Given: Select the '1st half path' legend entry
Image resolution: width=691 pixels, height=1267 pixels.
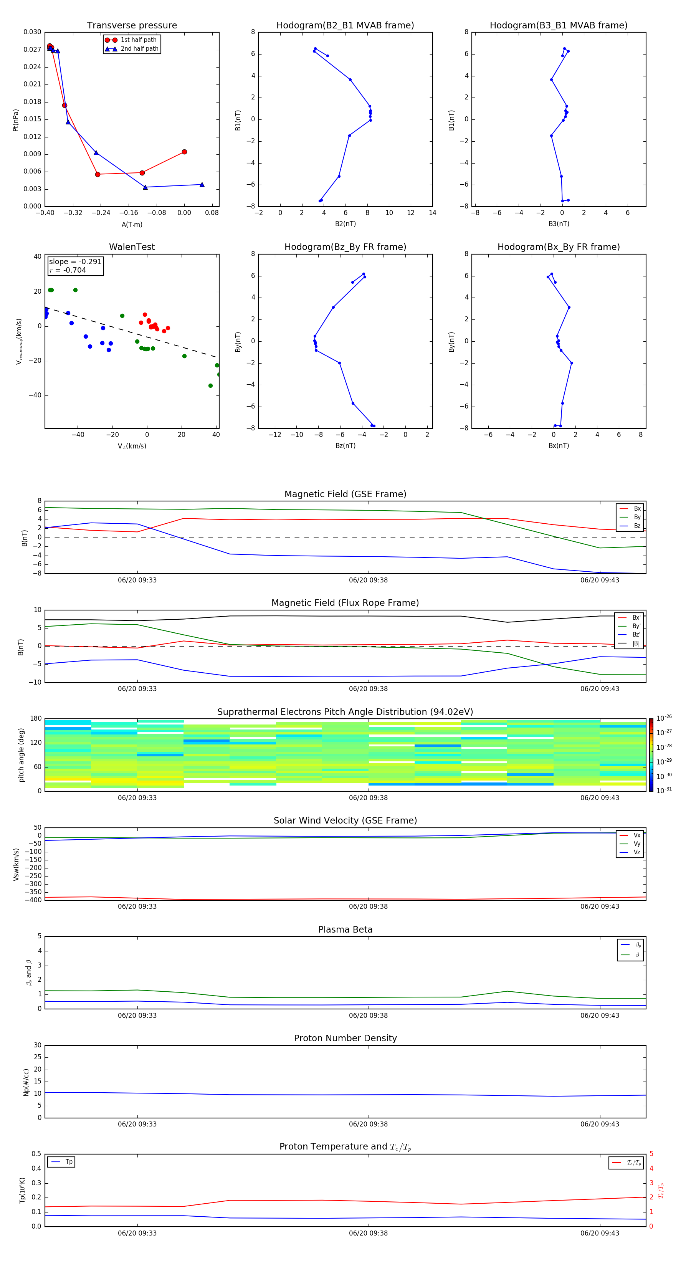Looking at the screenshot, I should point(131,40).
